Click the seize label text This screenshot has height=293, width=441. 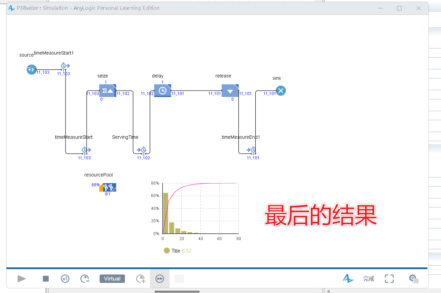pyautogui.click(x=103, y=76)
